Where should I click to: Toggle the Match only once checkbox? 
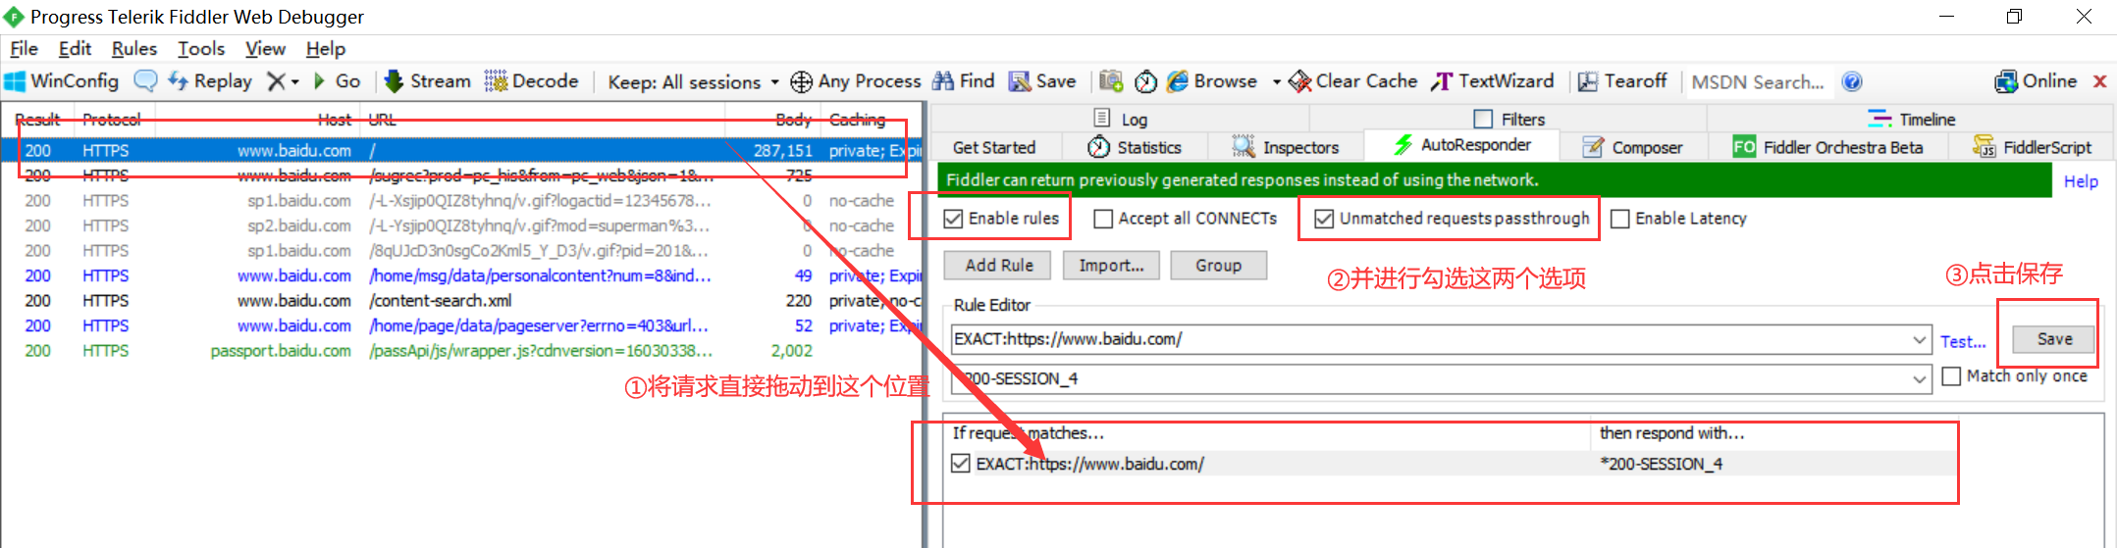click(x=1952, y=375)
